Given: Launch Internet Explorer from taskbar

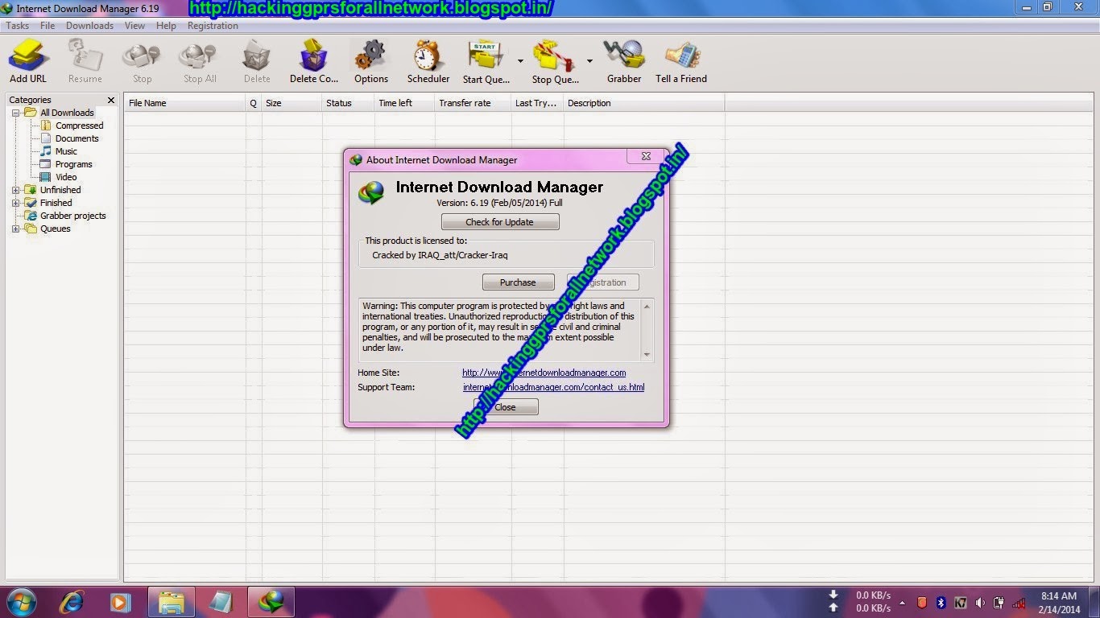Looking at the screenshot, I should pyautogui.click(x=72, y=602).
